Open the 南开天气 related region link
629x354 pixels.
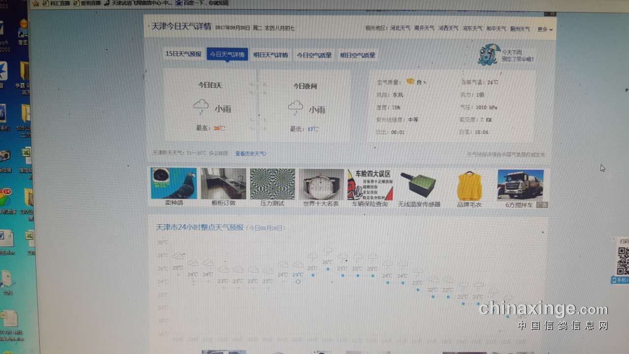click(x=424, y=29)
